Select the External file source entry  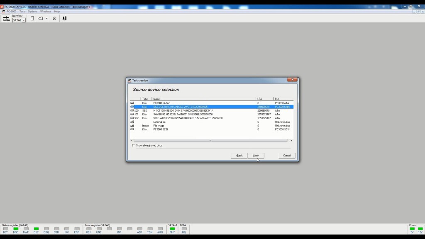click(159, 122)
